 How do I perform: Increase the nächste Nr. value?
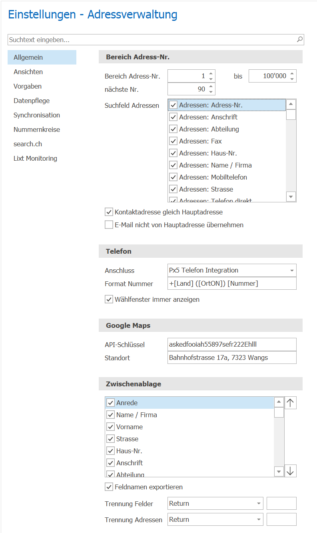tap(211, 86)
